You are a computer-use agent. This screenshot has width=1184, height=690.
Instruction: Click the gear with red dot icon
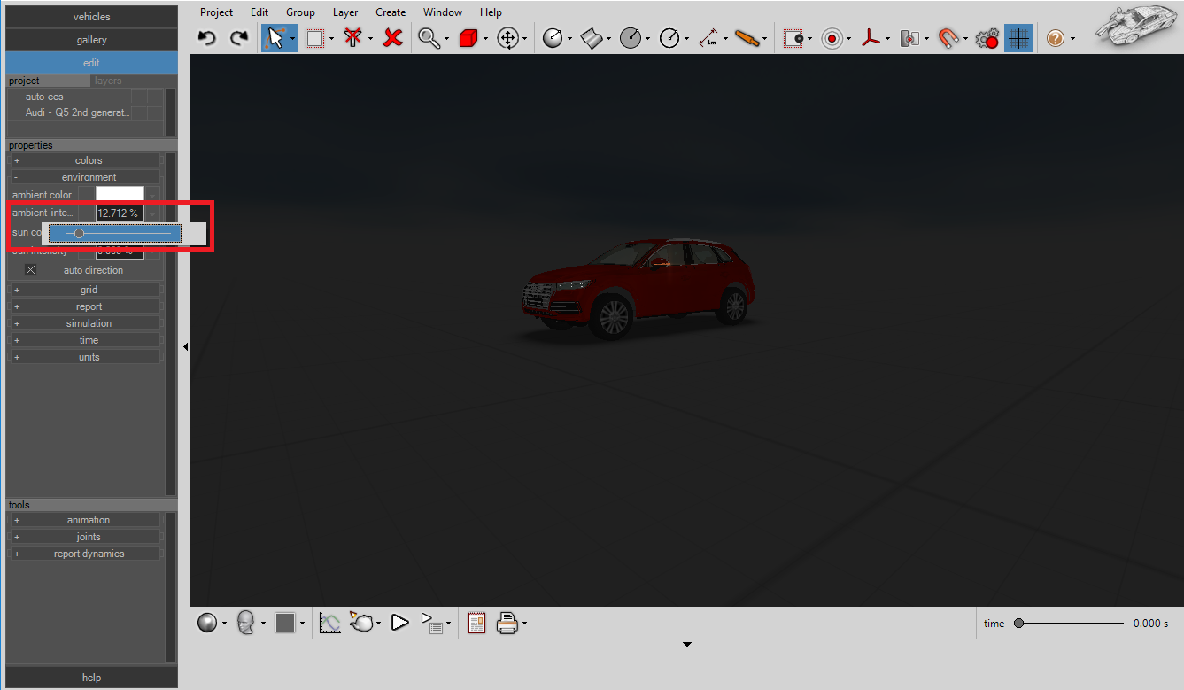[987, 38]
